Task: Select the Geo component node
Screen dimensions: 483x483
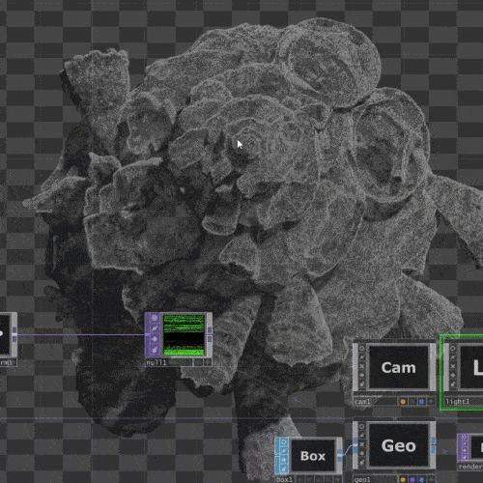Action: [x=399, y=445]
